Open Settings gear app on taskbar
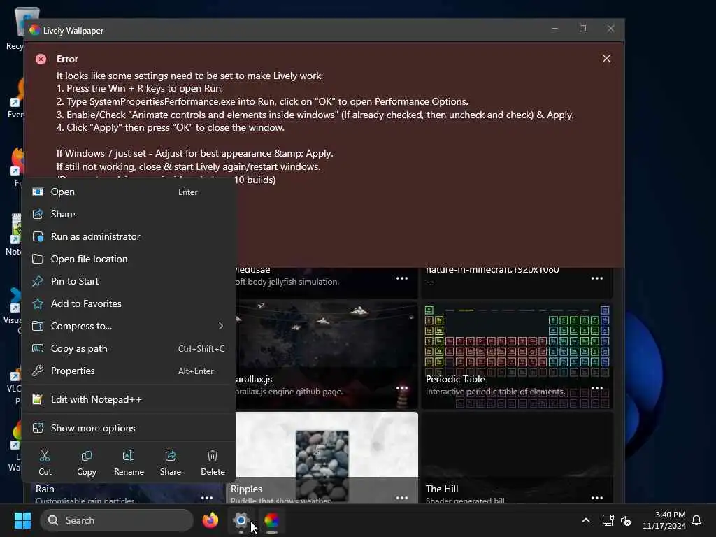The height and width of the screenshot is (537, 716). [x=241, y=520]
